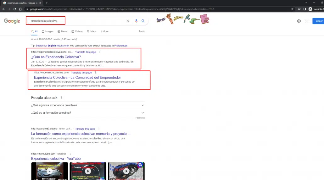Open the Google apps grid icon
324x180 pixels.
307,21
